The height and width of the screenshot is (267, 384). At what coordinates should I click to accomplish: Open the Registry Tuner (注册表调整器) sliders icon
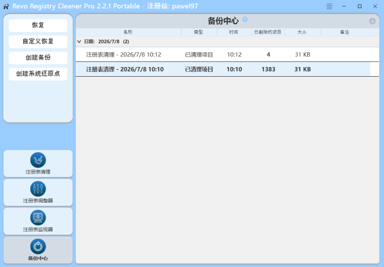click(38, 189)
